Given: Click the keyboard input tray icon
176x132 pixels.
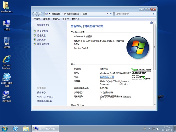Looking at the screenshot, I should tap(145, 129).
